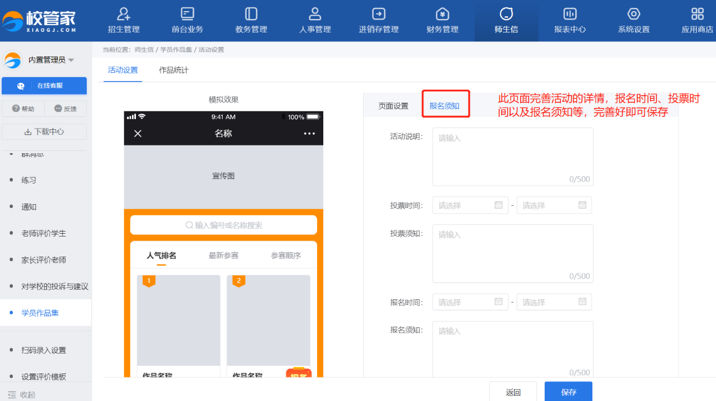Switch to 作品统计 tab

174,70
